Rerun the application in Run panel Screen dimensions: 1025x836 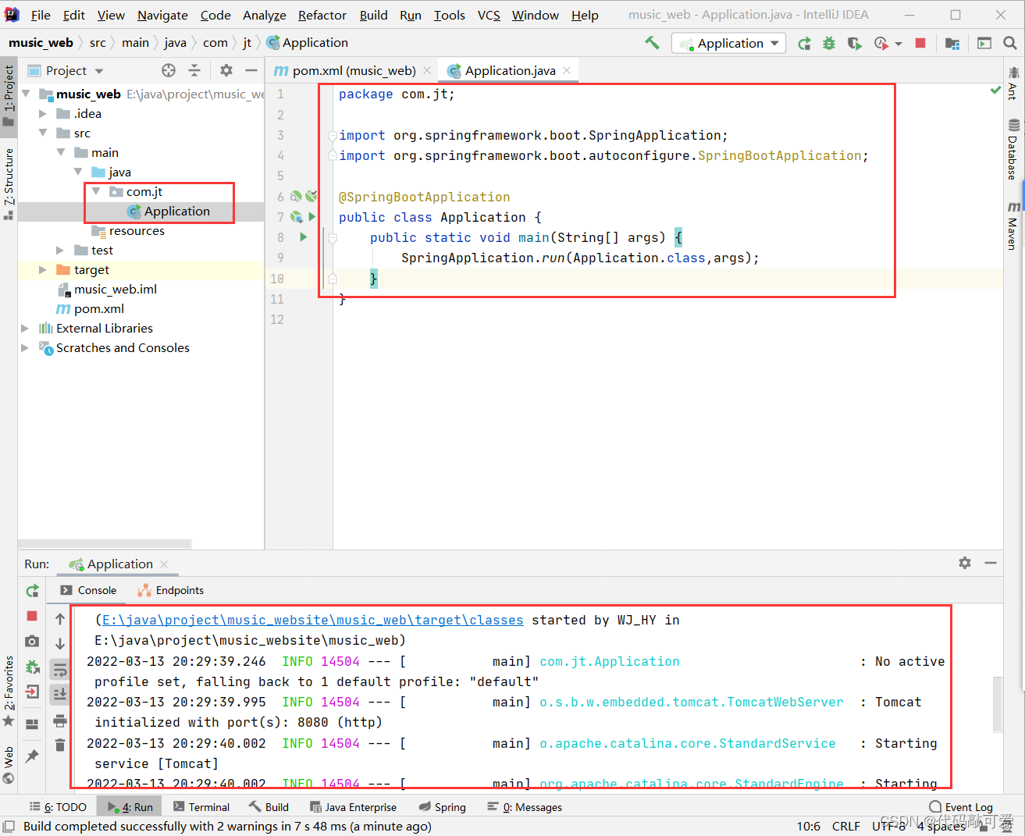coord(32,591)
